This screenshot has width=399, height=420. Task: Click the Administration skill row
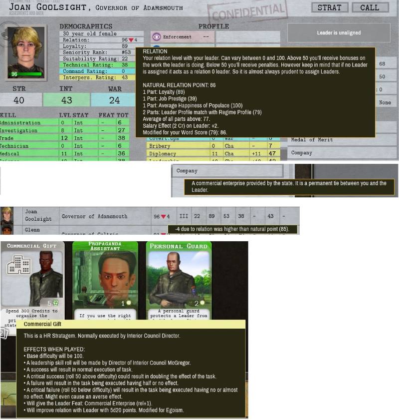64,122
